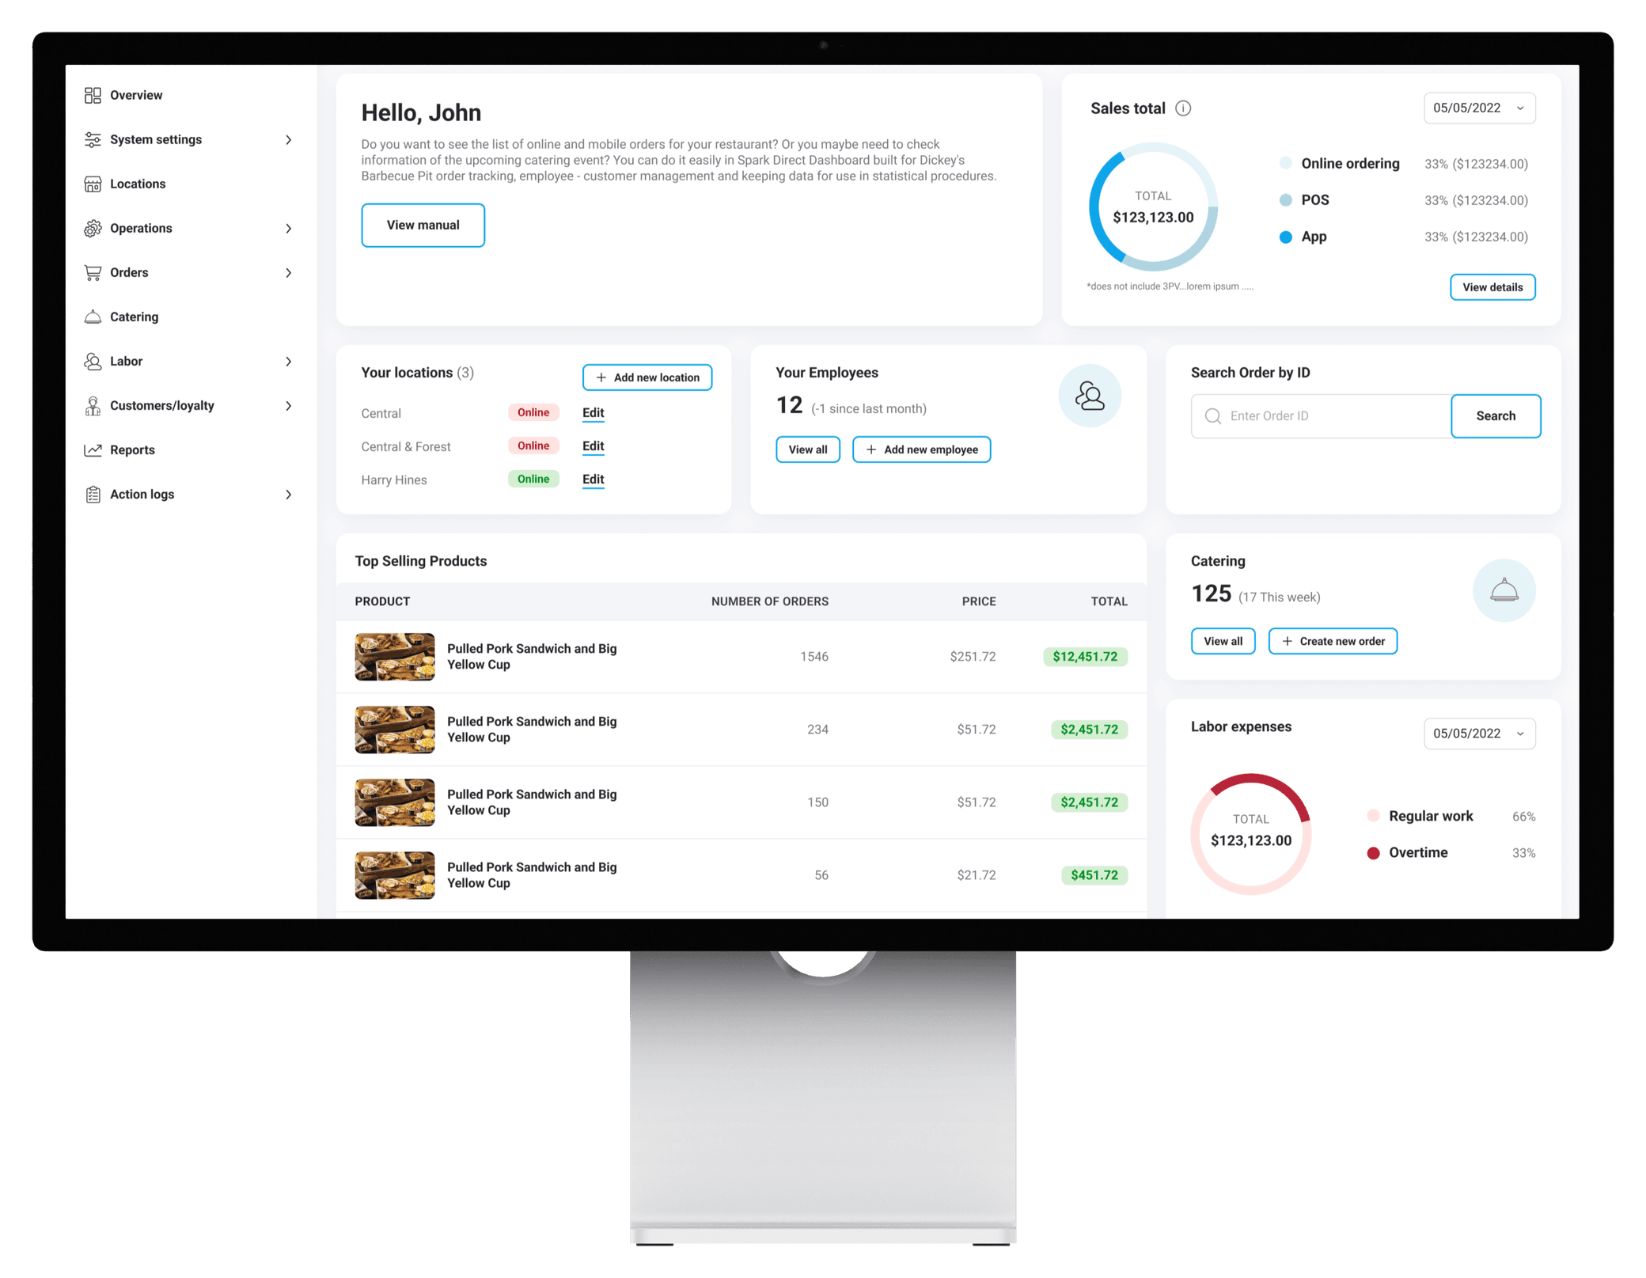Click the Overtime legend color dot
The image size is (1646, 1278).
coord(1373,853)
